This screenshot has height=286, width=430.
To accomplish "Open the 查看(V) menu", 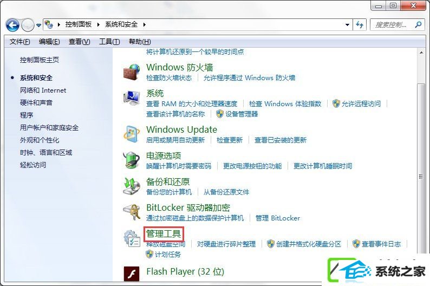I will point(79,42).
